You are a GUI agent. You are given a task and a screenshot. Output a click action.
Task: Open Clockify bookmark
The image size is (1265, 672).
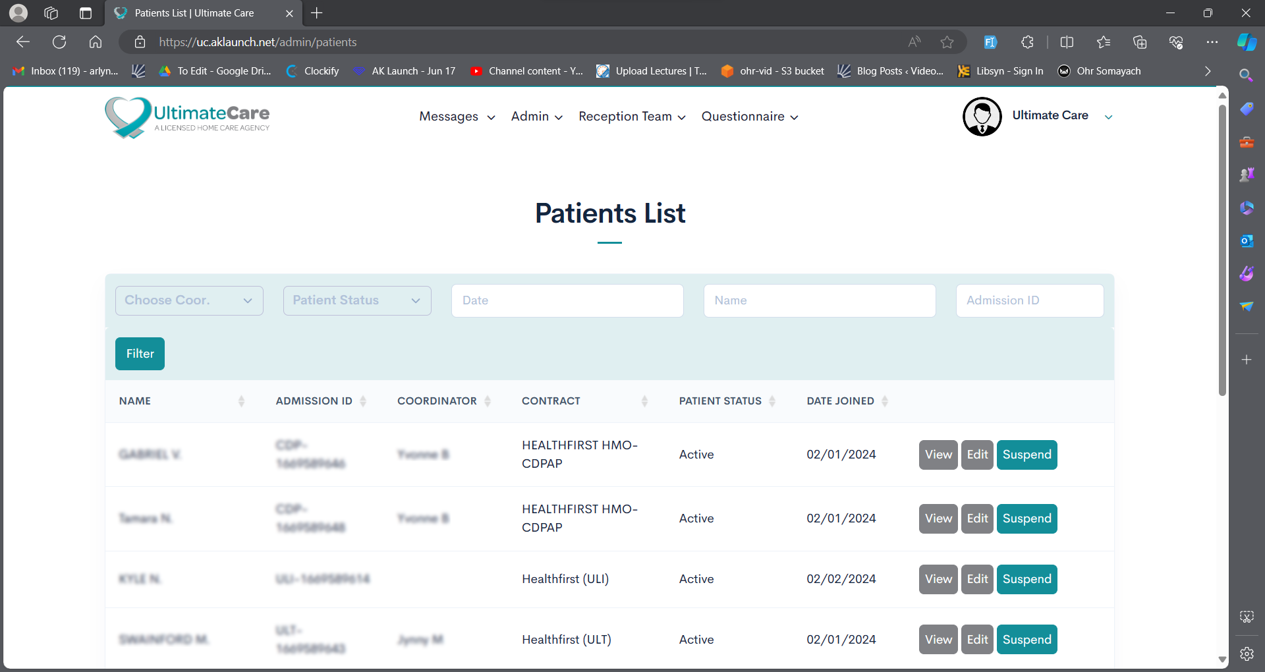click(313, 71)
